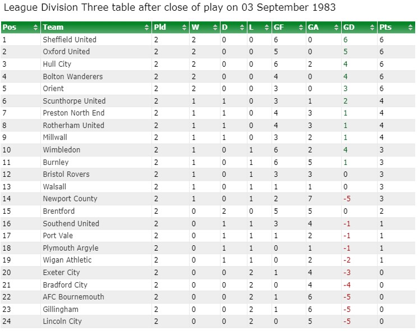
Task: Click the sort arrows in the L column
Action: click(x=267, y=27)
